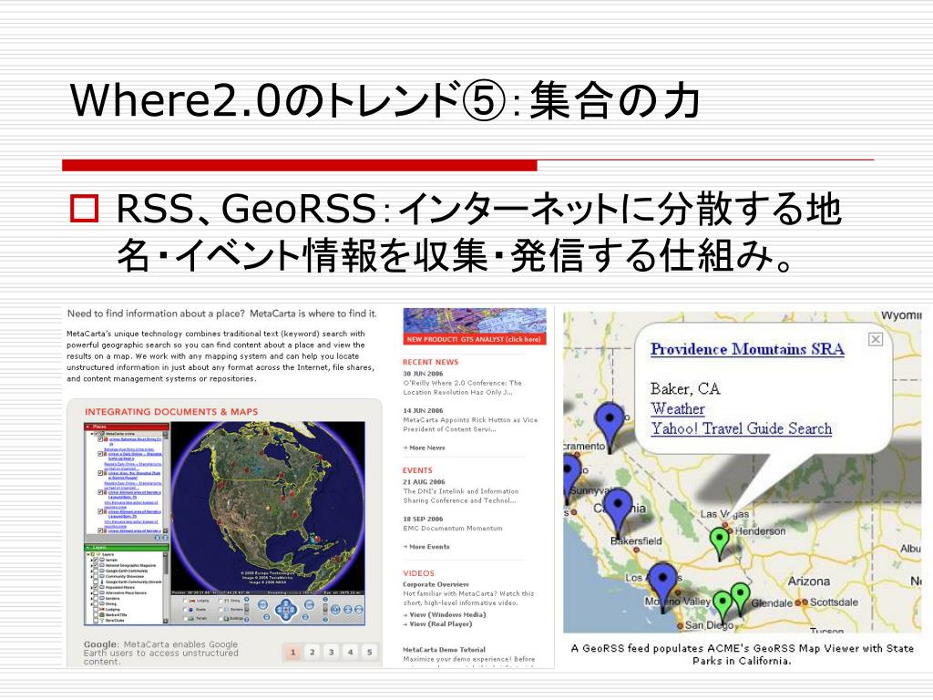933x700 pixels.
Task: Click the Places panel scrollbar
Action: pyautogui.click(x=166, y=481)
